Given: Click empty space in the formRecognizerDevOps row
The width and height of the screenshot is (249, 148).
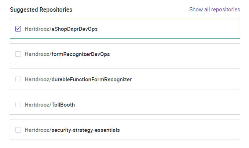Looking at the screenshot, I should (x=176, y=54).
